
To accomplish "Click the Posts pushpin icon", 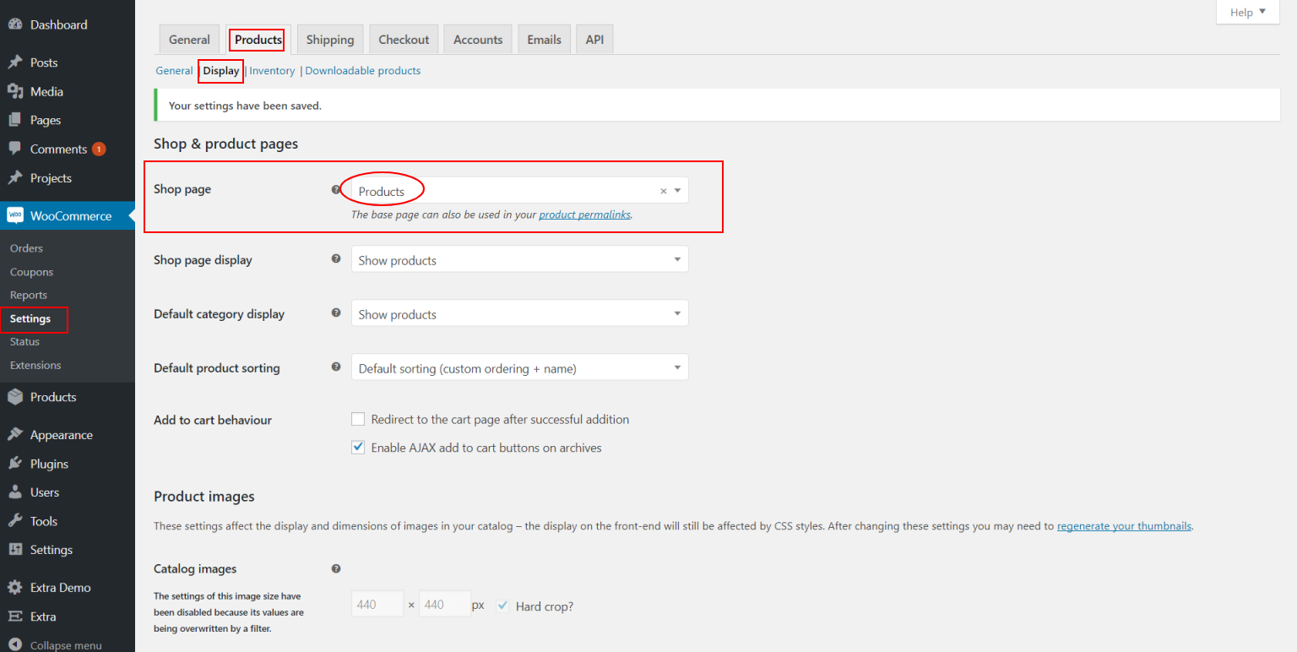I will [x=15, y=62].
